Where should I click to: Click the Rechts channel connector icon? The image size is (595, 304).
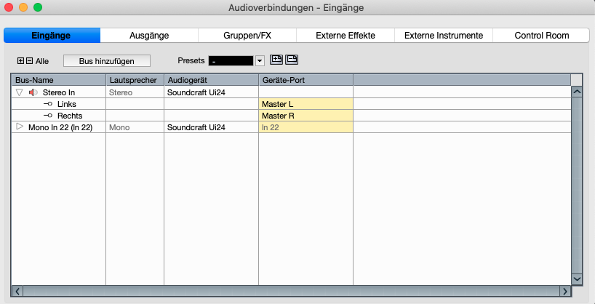[x=49, y=116]
